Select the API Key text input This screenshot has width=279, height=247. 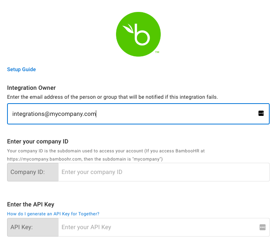(x=157, y=227)
